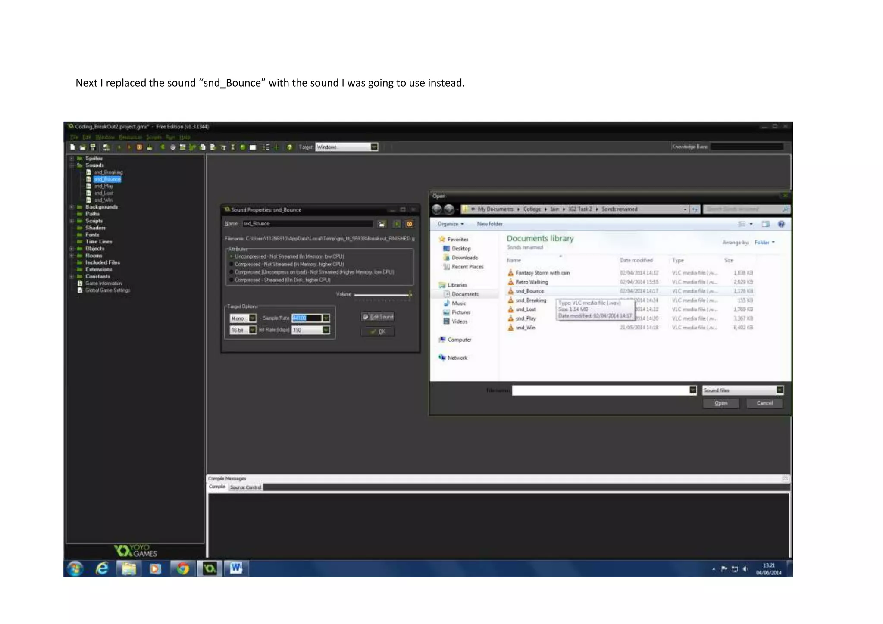Expand the Sprites folder in resource tree
This screenshot has height=624, width=883.
72,159
